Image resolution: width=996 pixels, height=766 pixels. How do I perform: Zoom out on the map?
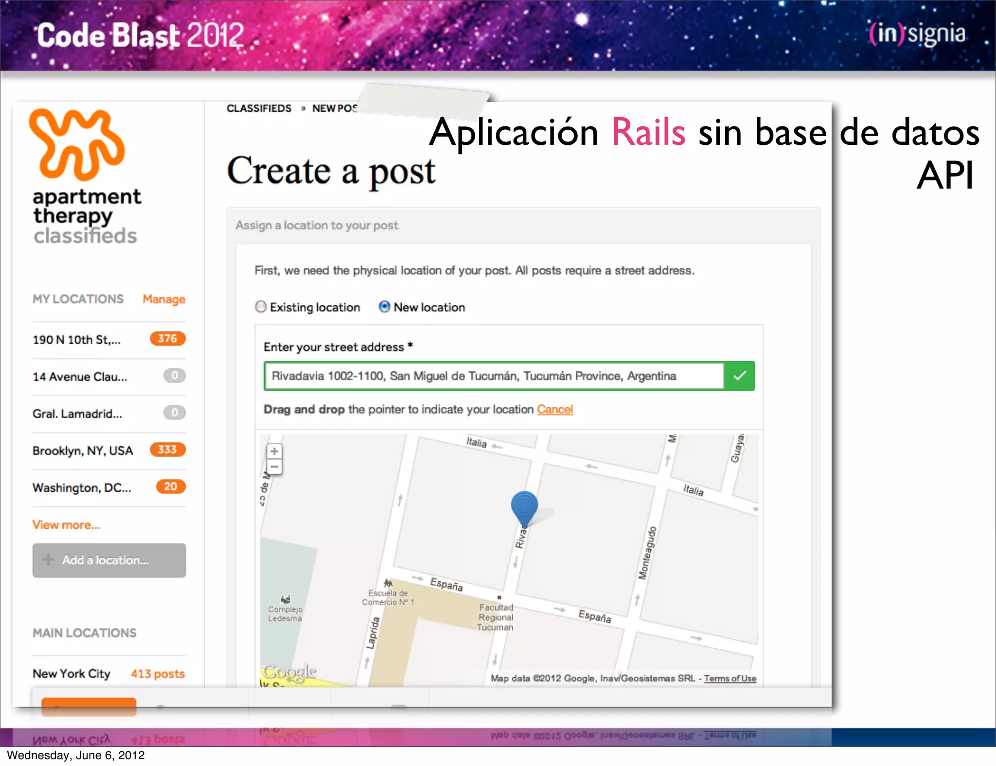(274, 467)
